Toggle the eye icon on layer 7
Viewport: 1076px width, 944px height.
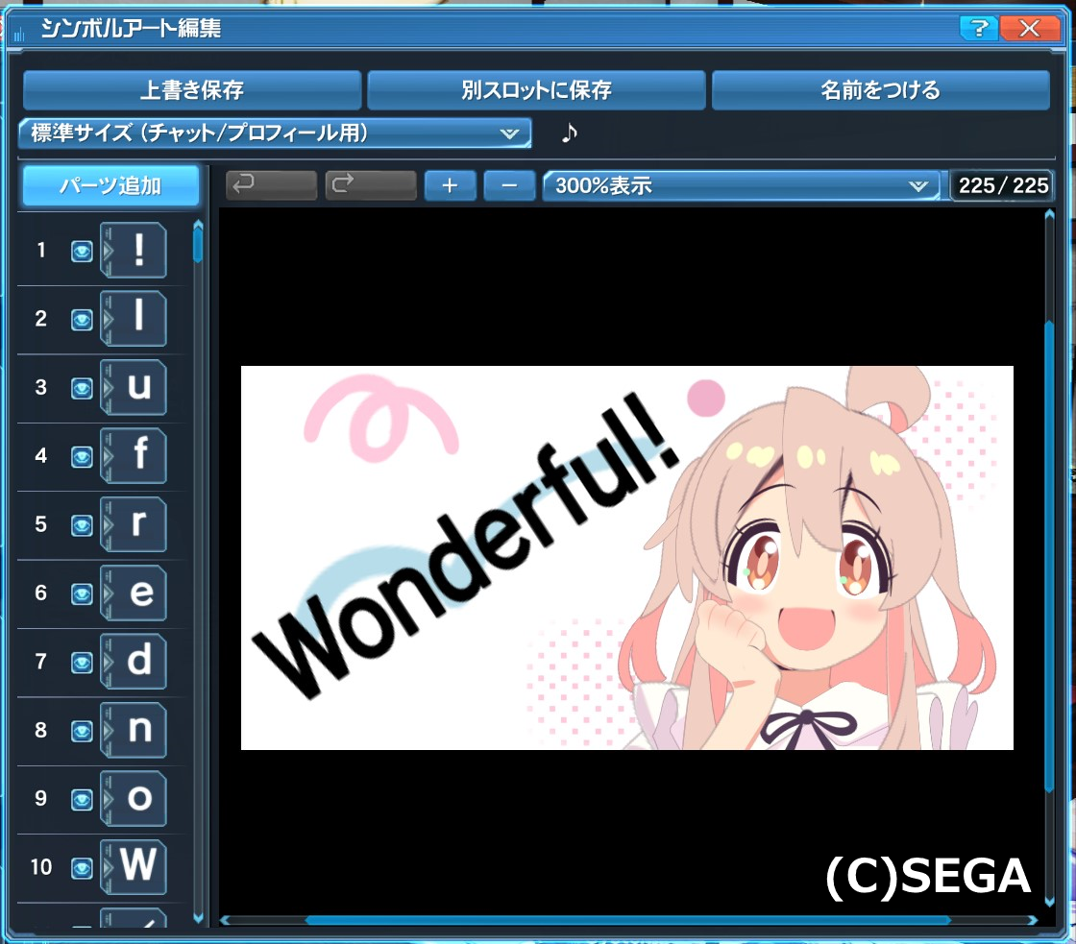click(x=82, y=663)
